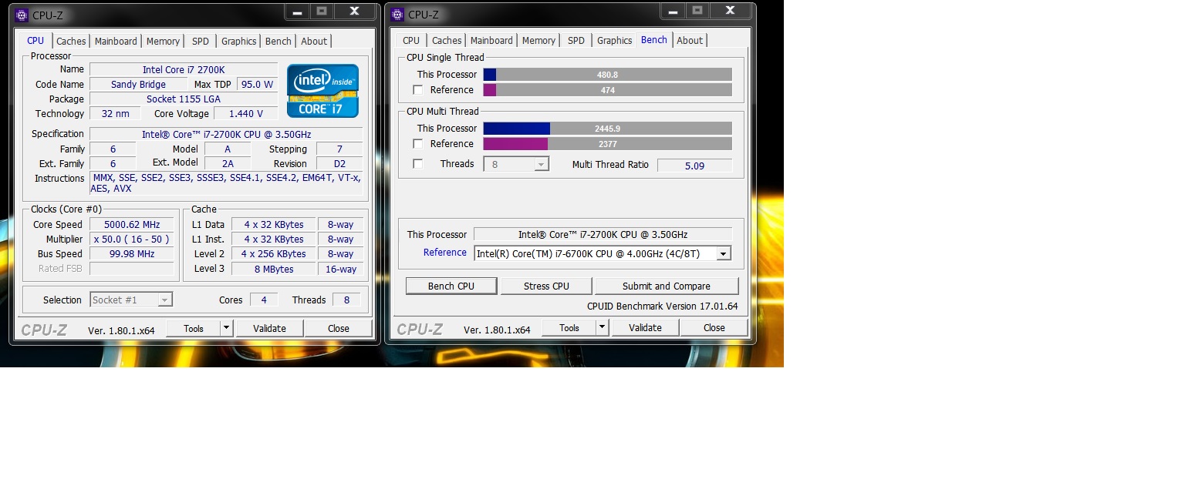Click Multi Thread This Processor bar 2445.9

pyautogui.click(x=607, y=129)
